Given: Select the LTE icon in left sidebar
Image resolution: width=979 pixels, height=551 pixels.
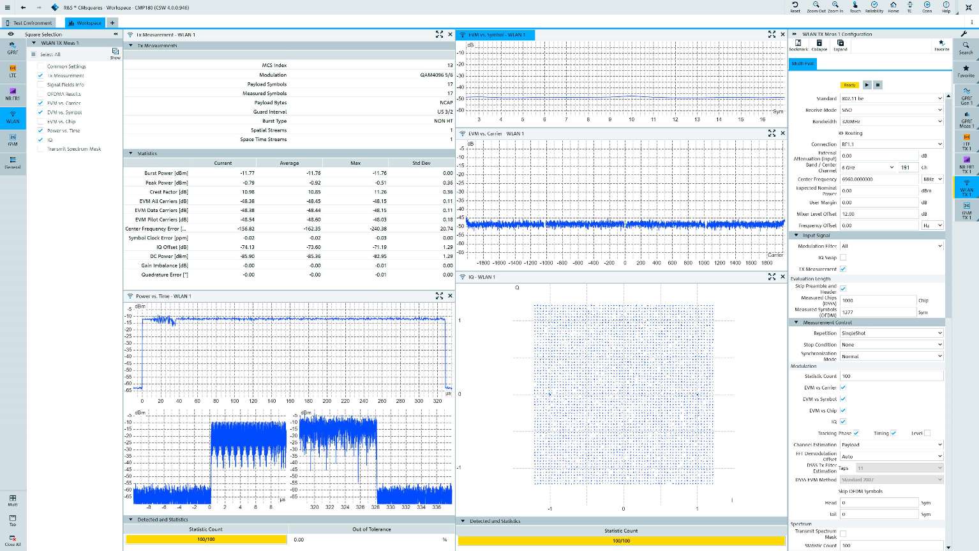Looking at the screenshot, I should point(12,70).
